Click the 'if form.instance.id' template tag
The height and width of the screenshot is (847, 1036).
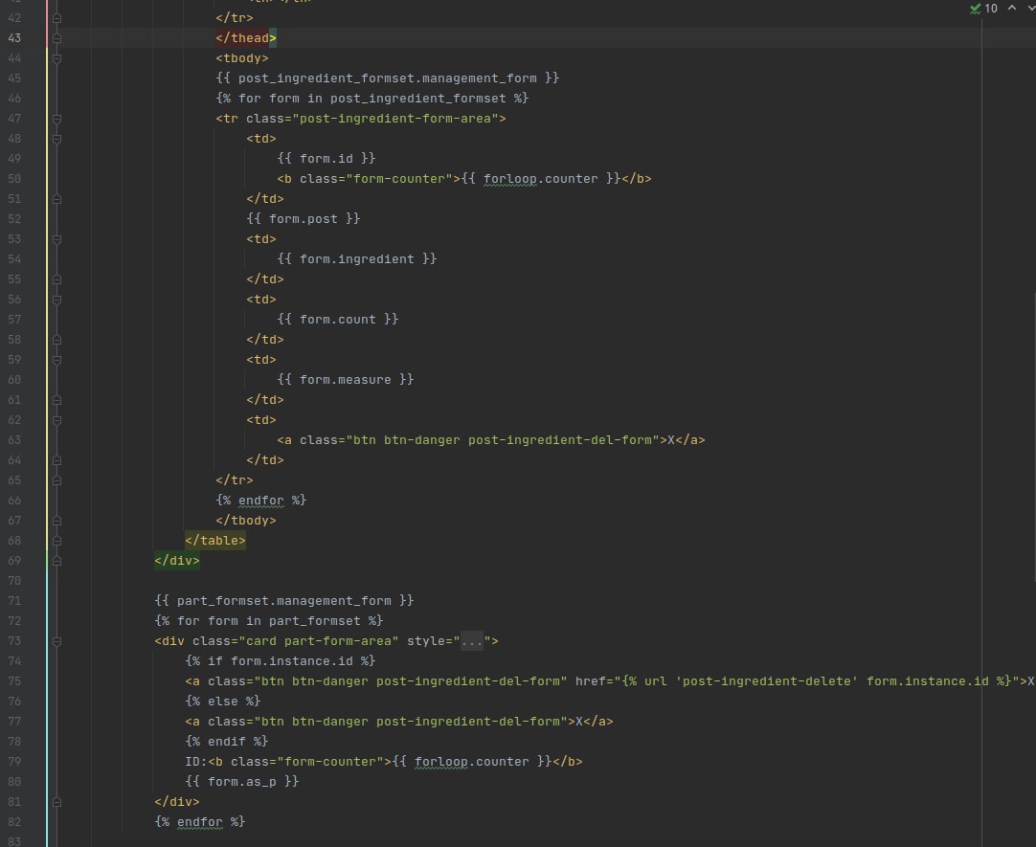[x=281, y=661]
